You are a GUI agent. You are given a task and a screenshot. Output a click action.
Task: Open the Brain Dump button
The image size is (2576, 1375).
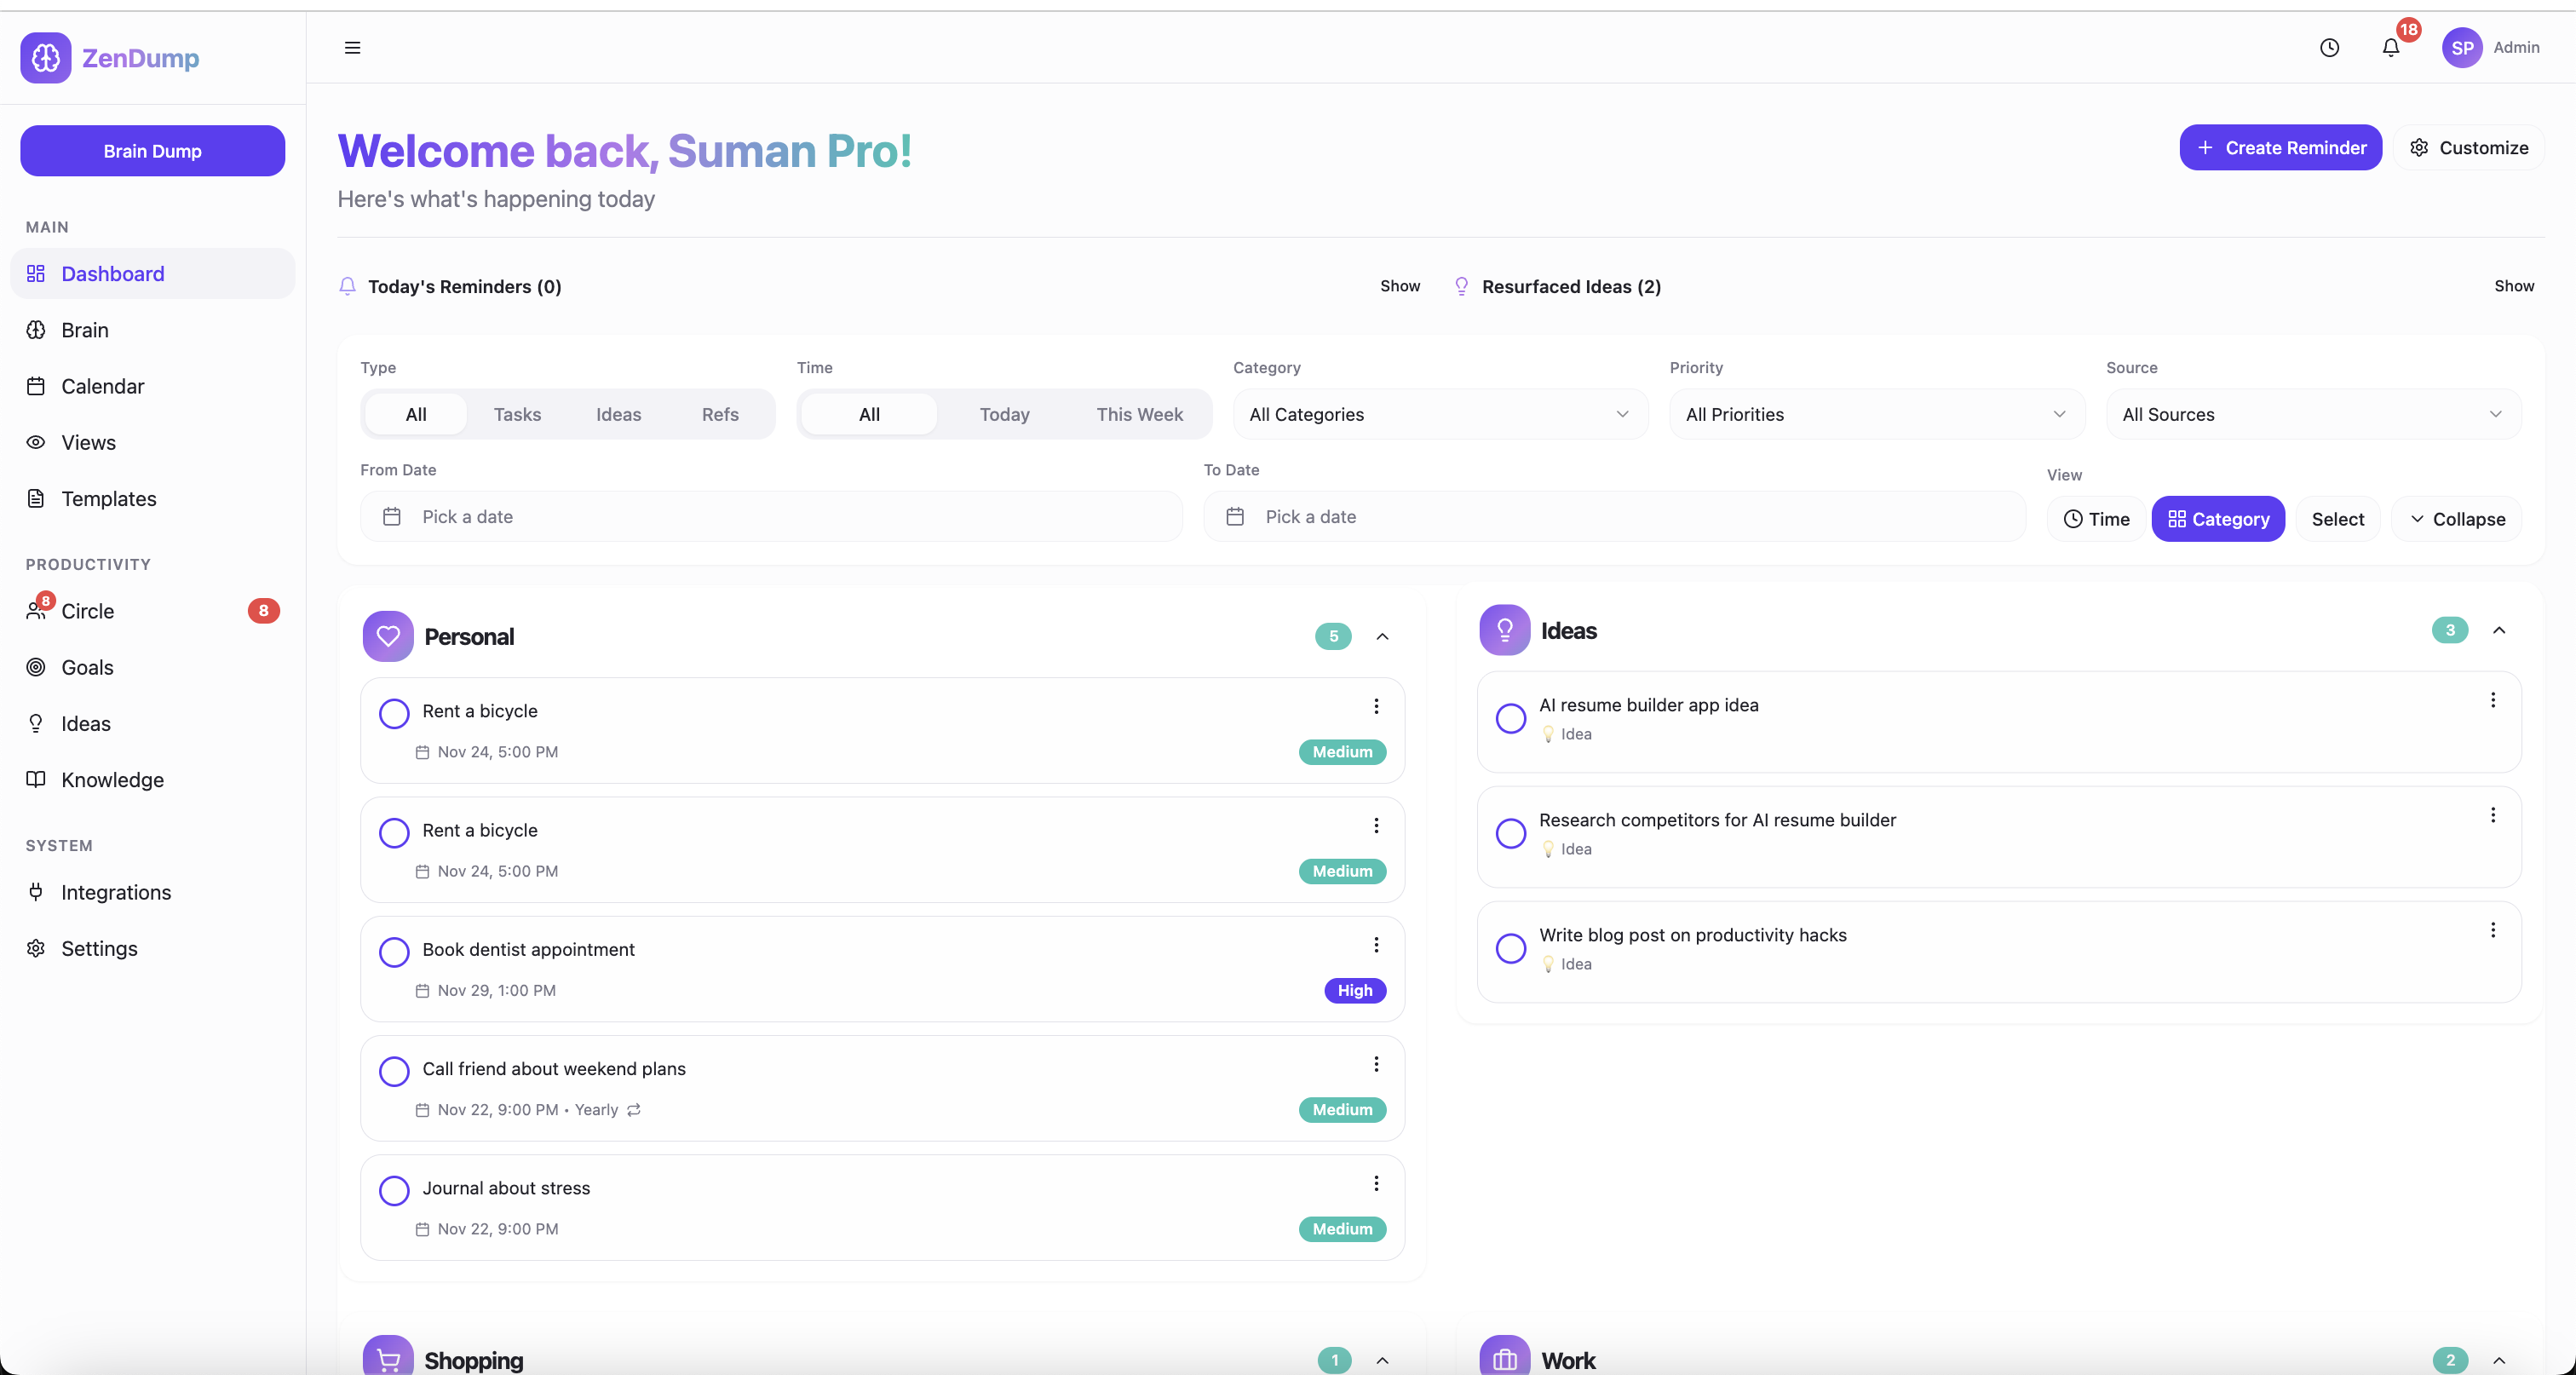(152, 151)
